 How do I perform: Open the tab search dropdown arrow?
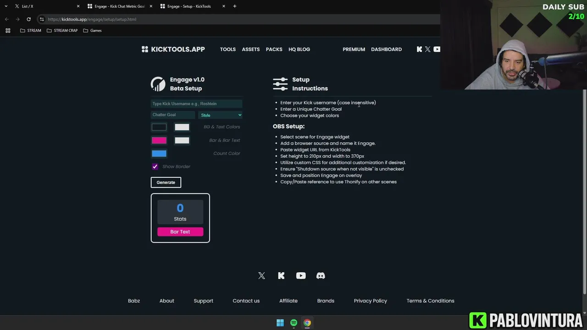6,6
